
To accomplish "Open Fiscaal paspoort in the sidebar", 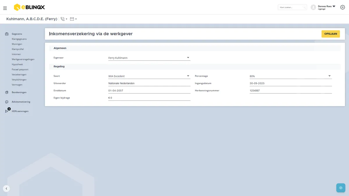I will (x=20, y=69).
